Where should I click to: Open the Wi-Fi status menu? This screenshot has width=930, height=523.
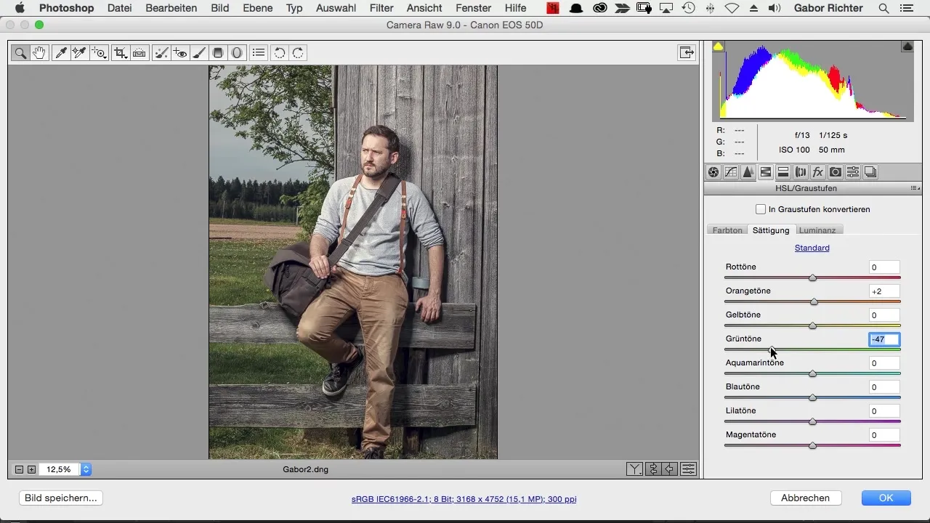coord(732,8)
